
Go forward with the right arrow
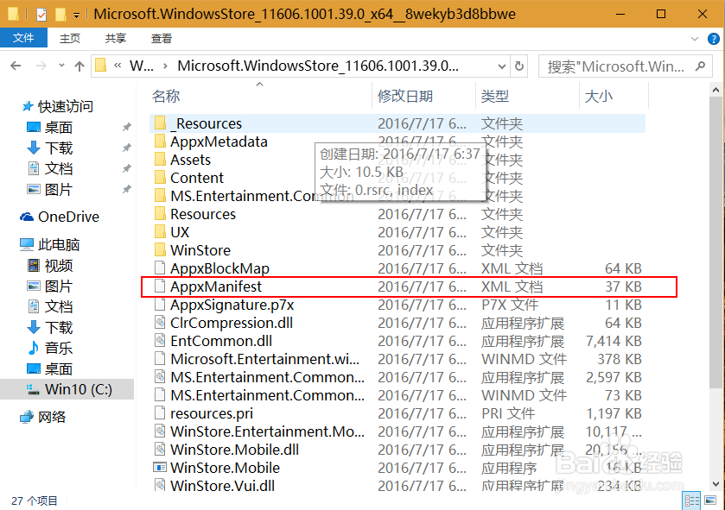point(41,66)
